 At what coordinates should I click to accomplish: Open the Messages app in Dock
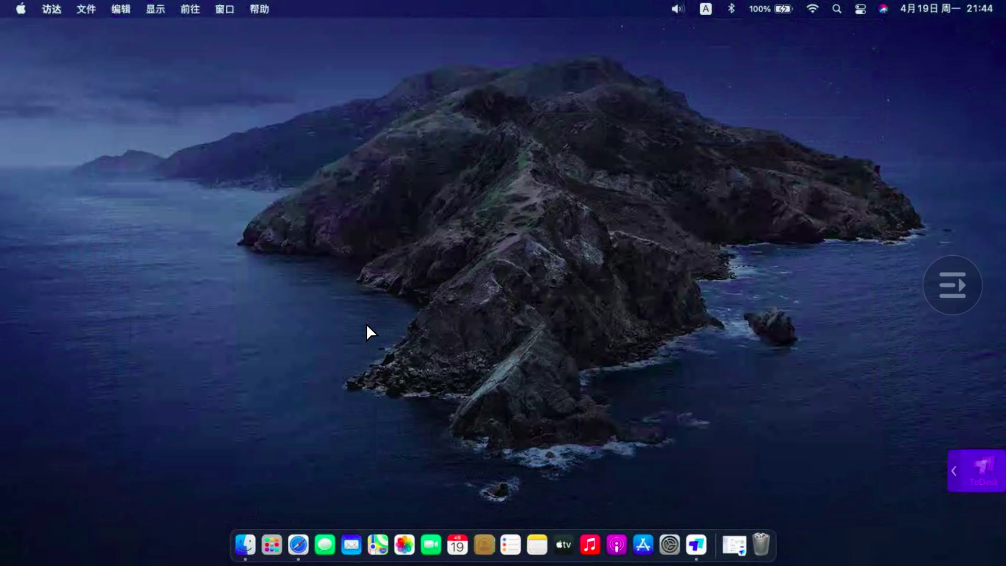pyautogui.click(x=325, y=545)
